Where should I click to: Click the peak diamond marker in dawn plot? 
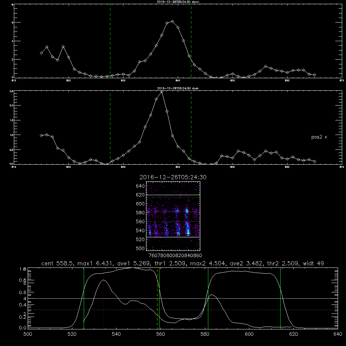[x=173, y=21]
